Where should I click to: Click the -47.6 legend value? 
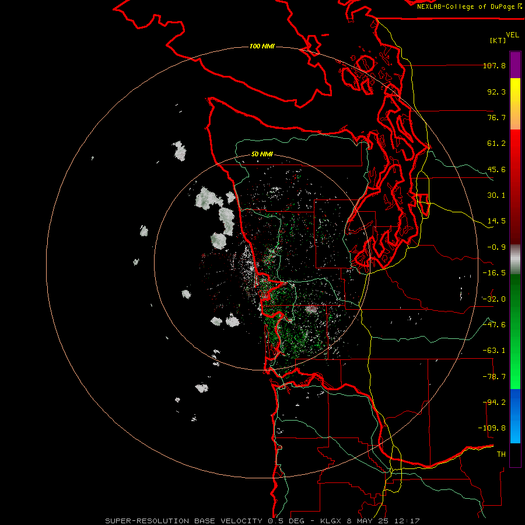(494, 325)
